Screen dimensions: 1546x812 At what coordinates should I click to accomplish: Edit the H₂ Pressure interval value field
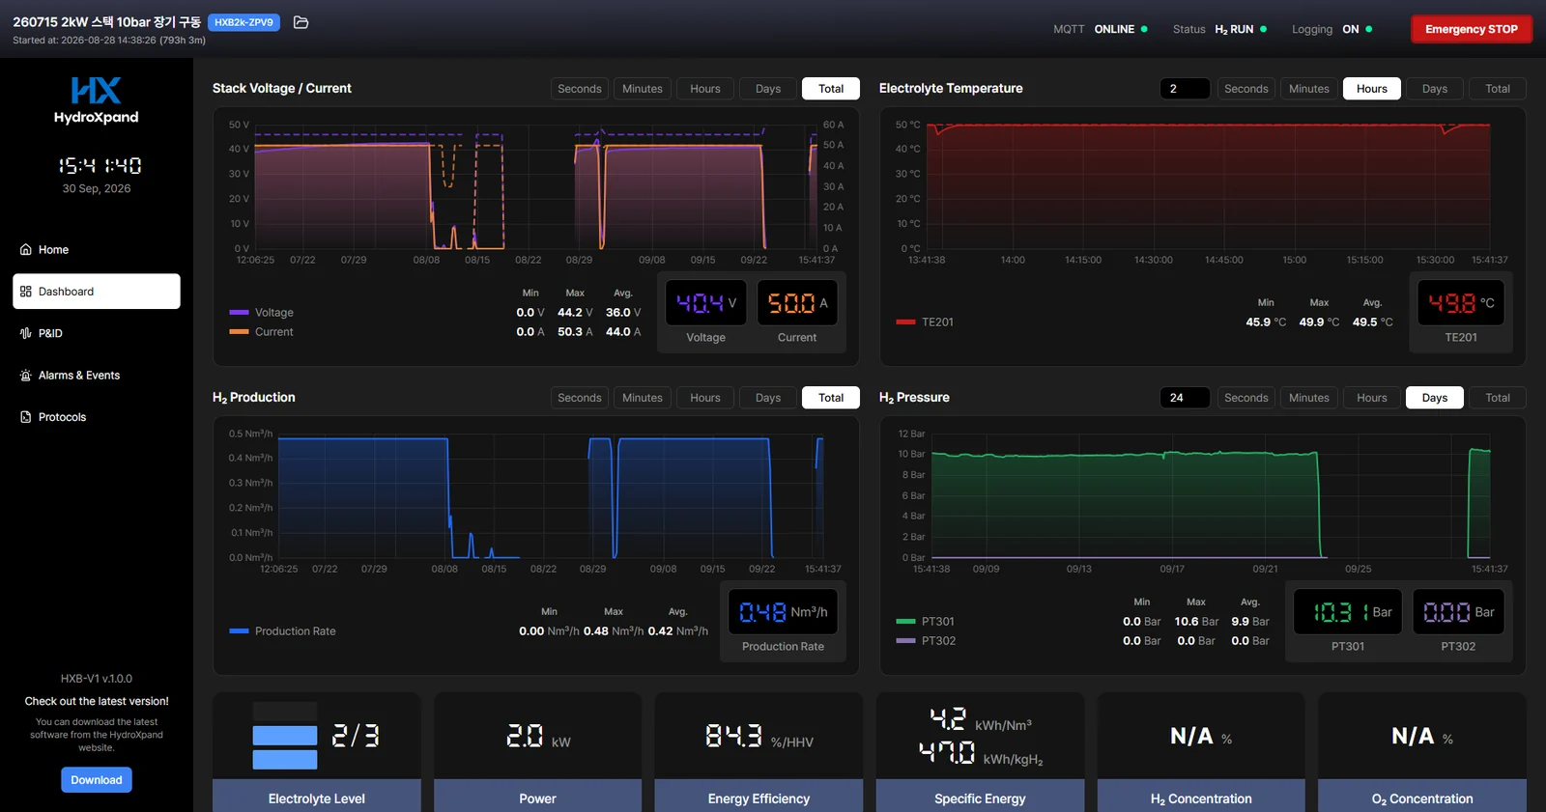tap(1185, 398)
